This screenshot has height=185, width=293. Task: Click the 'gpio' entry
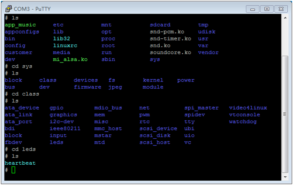pos(56,108)
